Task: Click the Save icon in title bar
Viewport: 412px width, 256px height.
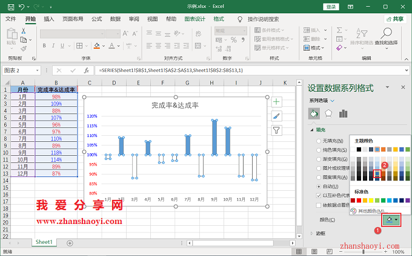Action: coord(11,7)
